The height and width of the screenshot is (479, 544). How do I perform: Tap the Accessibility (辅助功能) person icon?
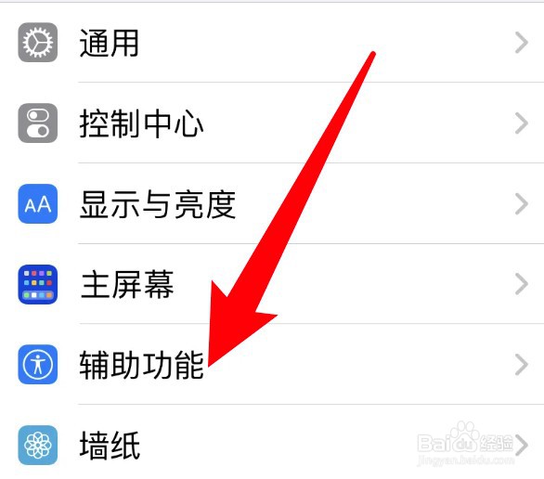[x=38, y=365]
